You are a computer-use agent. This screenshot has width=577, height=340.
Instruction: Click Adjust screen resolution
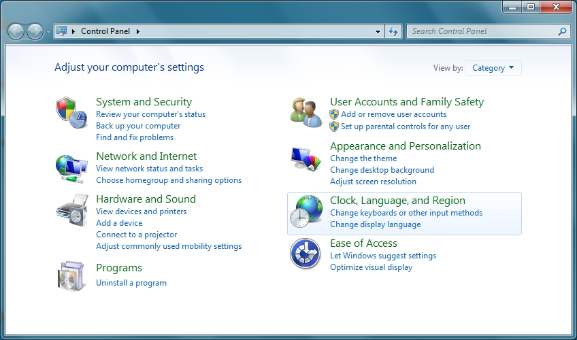pos(373,182)
